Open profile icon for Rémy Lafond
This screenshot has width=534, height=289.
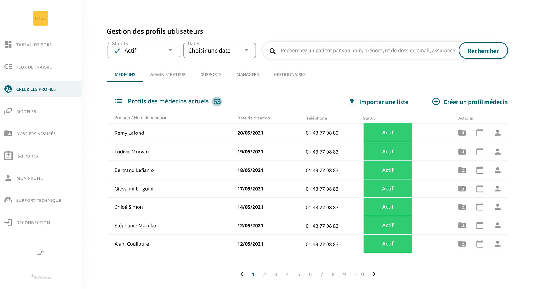click(x=498, y=133)
